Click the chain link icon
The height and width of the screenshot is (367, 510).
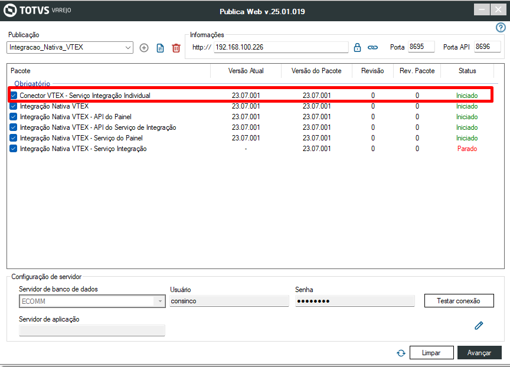(x=372, y=47)
